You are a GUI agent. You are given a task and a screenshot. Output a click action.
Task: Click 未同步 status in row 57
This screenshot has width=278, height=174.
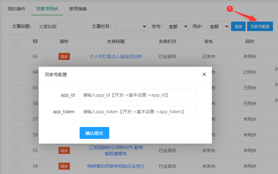[x=250, y=119]
